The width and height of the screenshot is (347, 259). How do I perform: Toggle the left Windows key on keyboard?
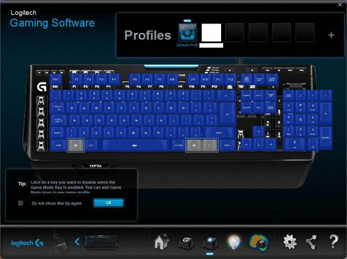coord(76,146)
